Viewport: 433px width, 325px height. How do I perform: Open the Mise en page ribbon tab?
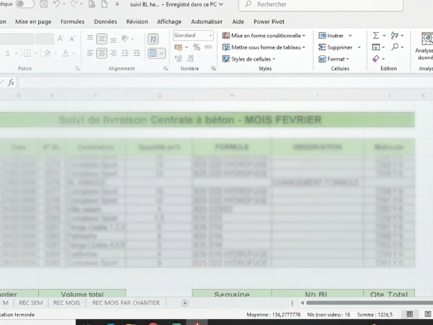(33, 22)
